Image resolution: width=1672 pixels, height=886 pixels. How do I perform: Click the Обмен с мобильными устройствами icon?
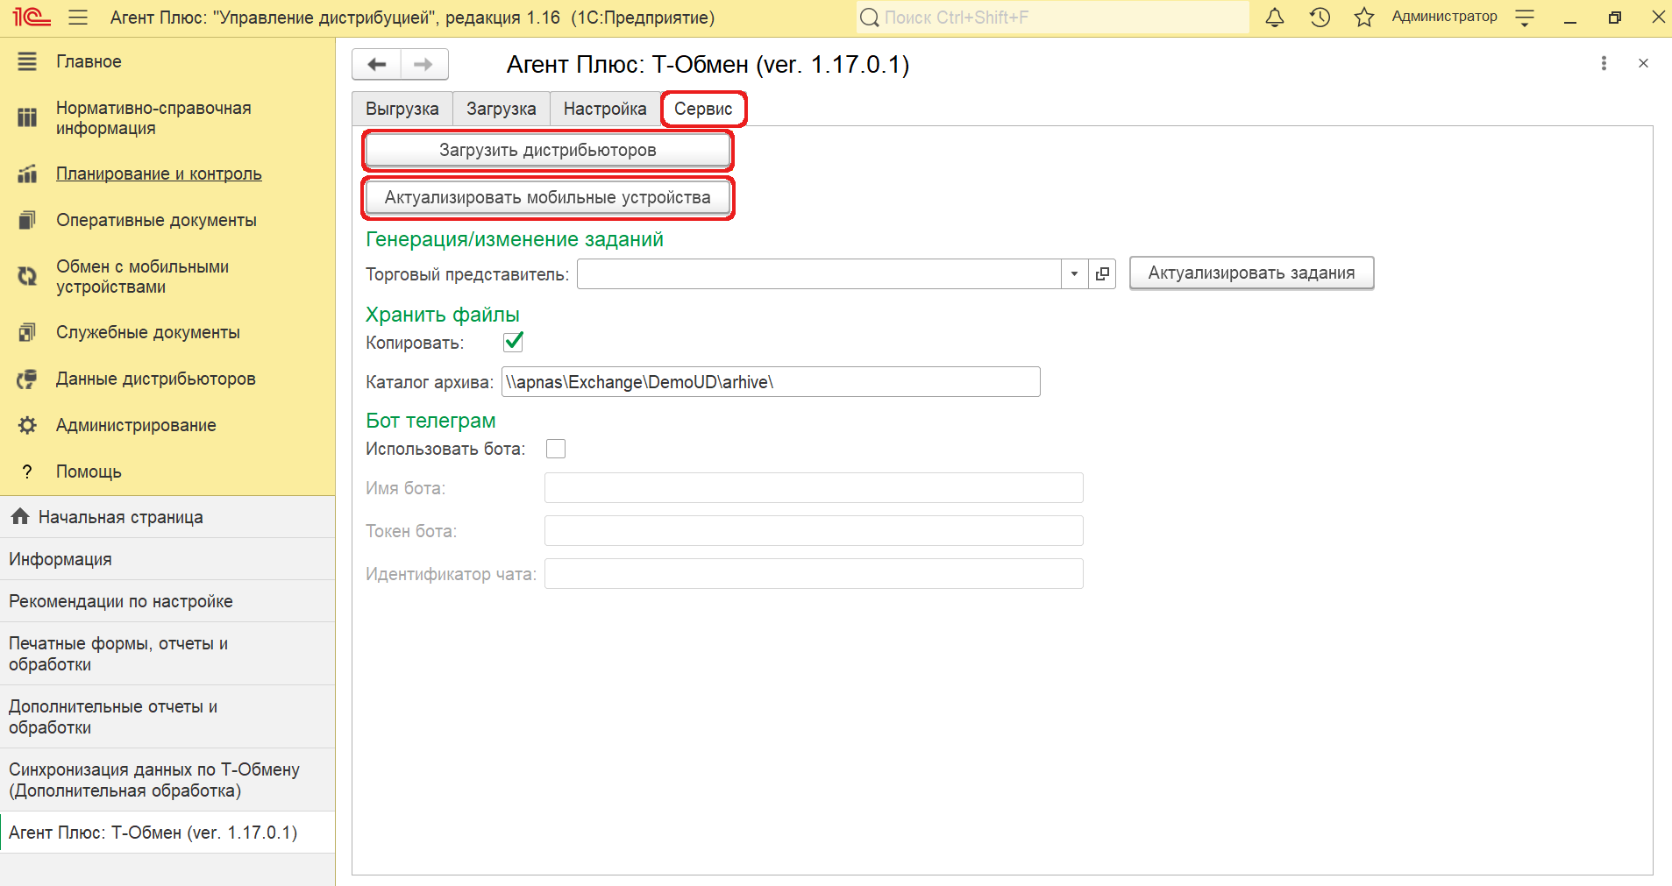click(27, 276)
